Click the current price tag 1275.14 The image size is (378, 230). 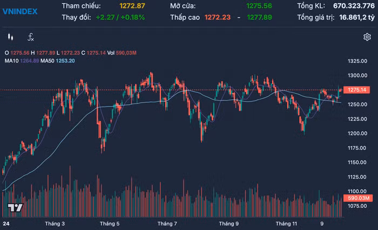tap(357, 90)
